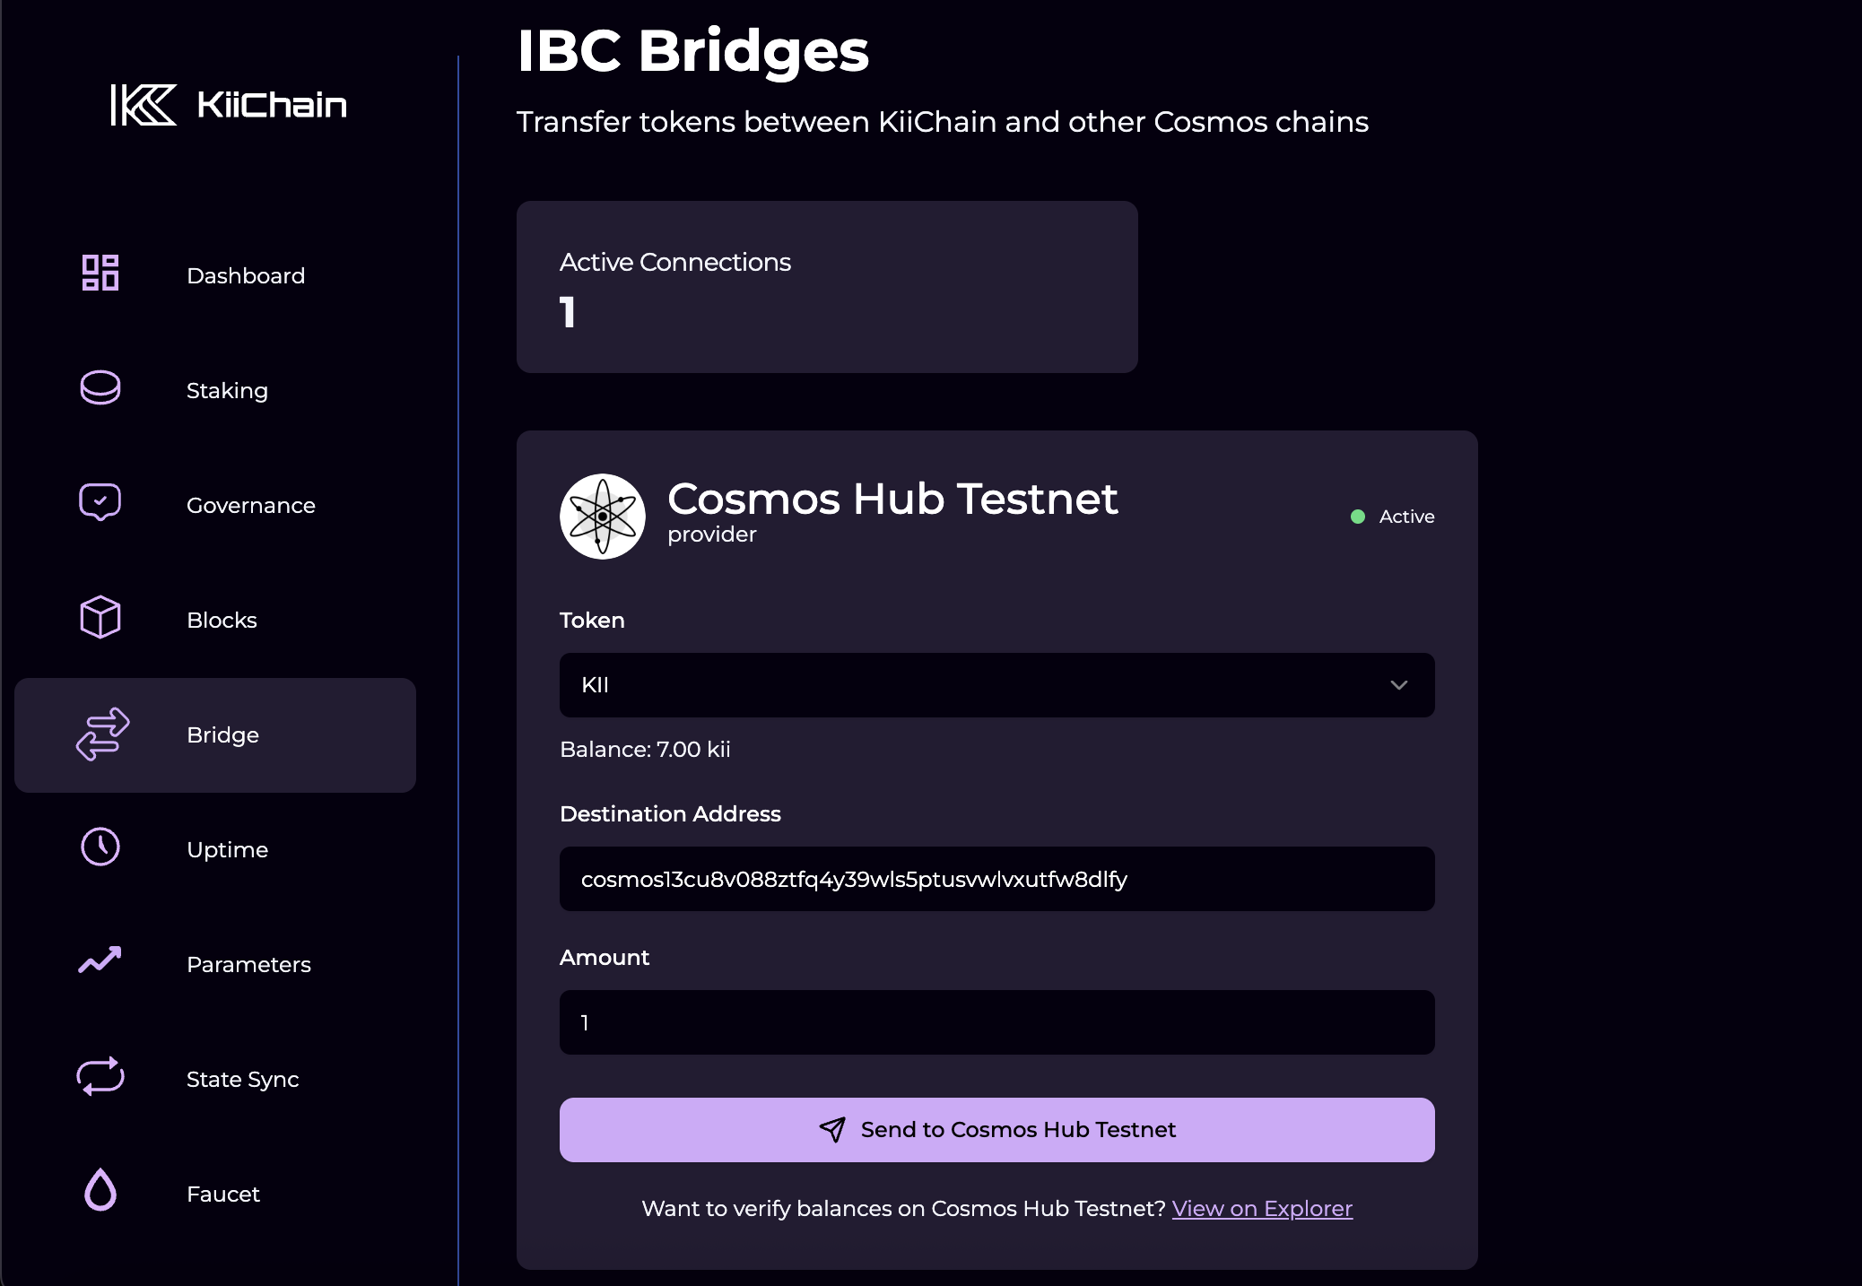This screenshot has width=1862, height=1286.
Task: Click the Governance speech bubble icon
Action: click(100, 502)
